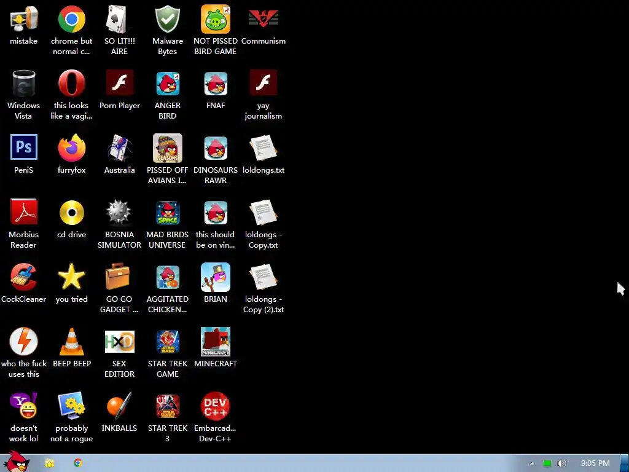Click the lightning bolt 'uses this' icon
Viewport: 629px width, 472px height.
pyautogui.click(x=24, y=342)
